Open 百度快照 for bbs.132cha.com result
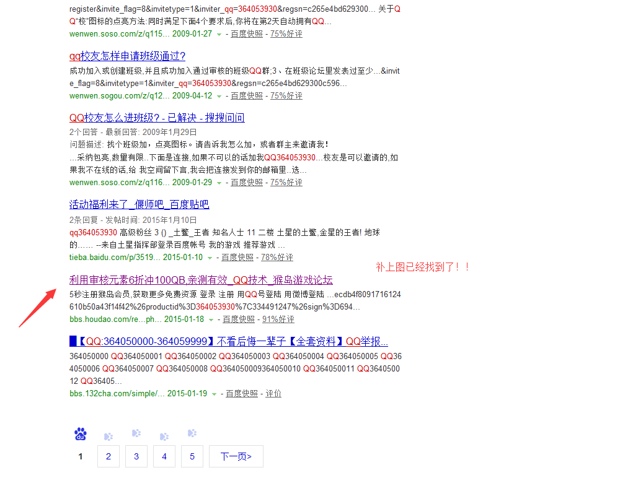Viewport: 620px width, 478px height. [242, 394]
